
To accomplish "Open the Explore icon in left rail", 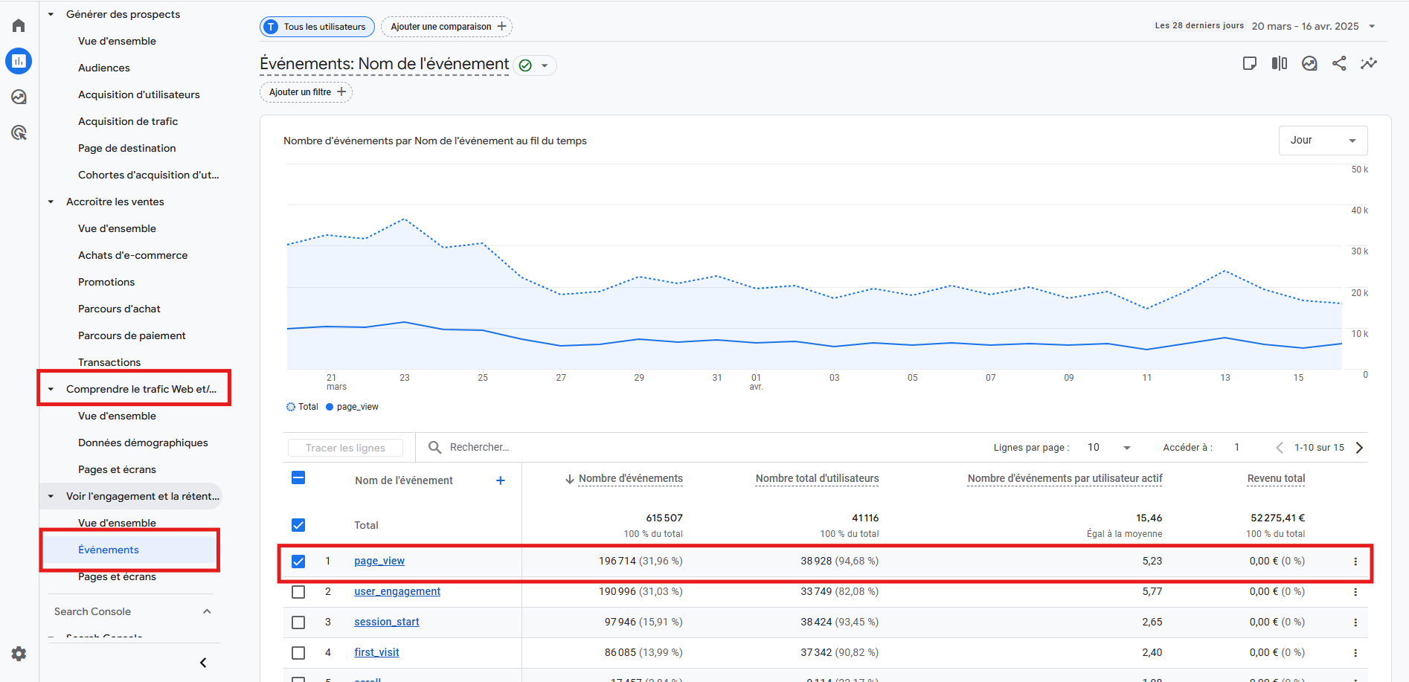I will pyautogui.click(x=19, y=97).
